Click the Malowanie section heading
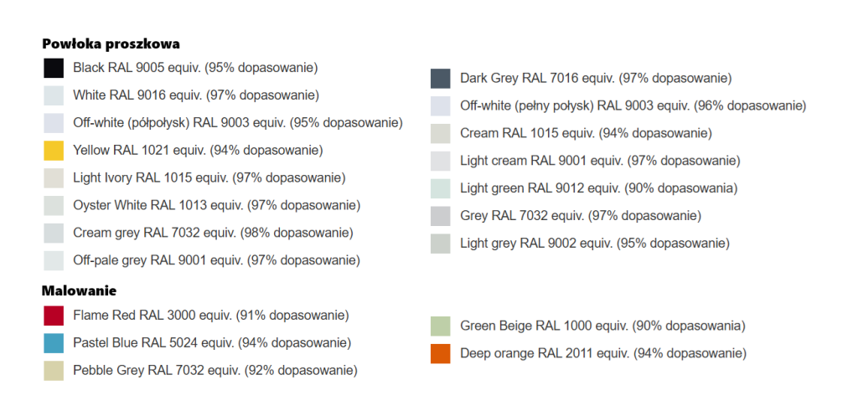 [79, 290]
